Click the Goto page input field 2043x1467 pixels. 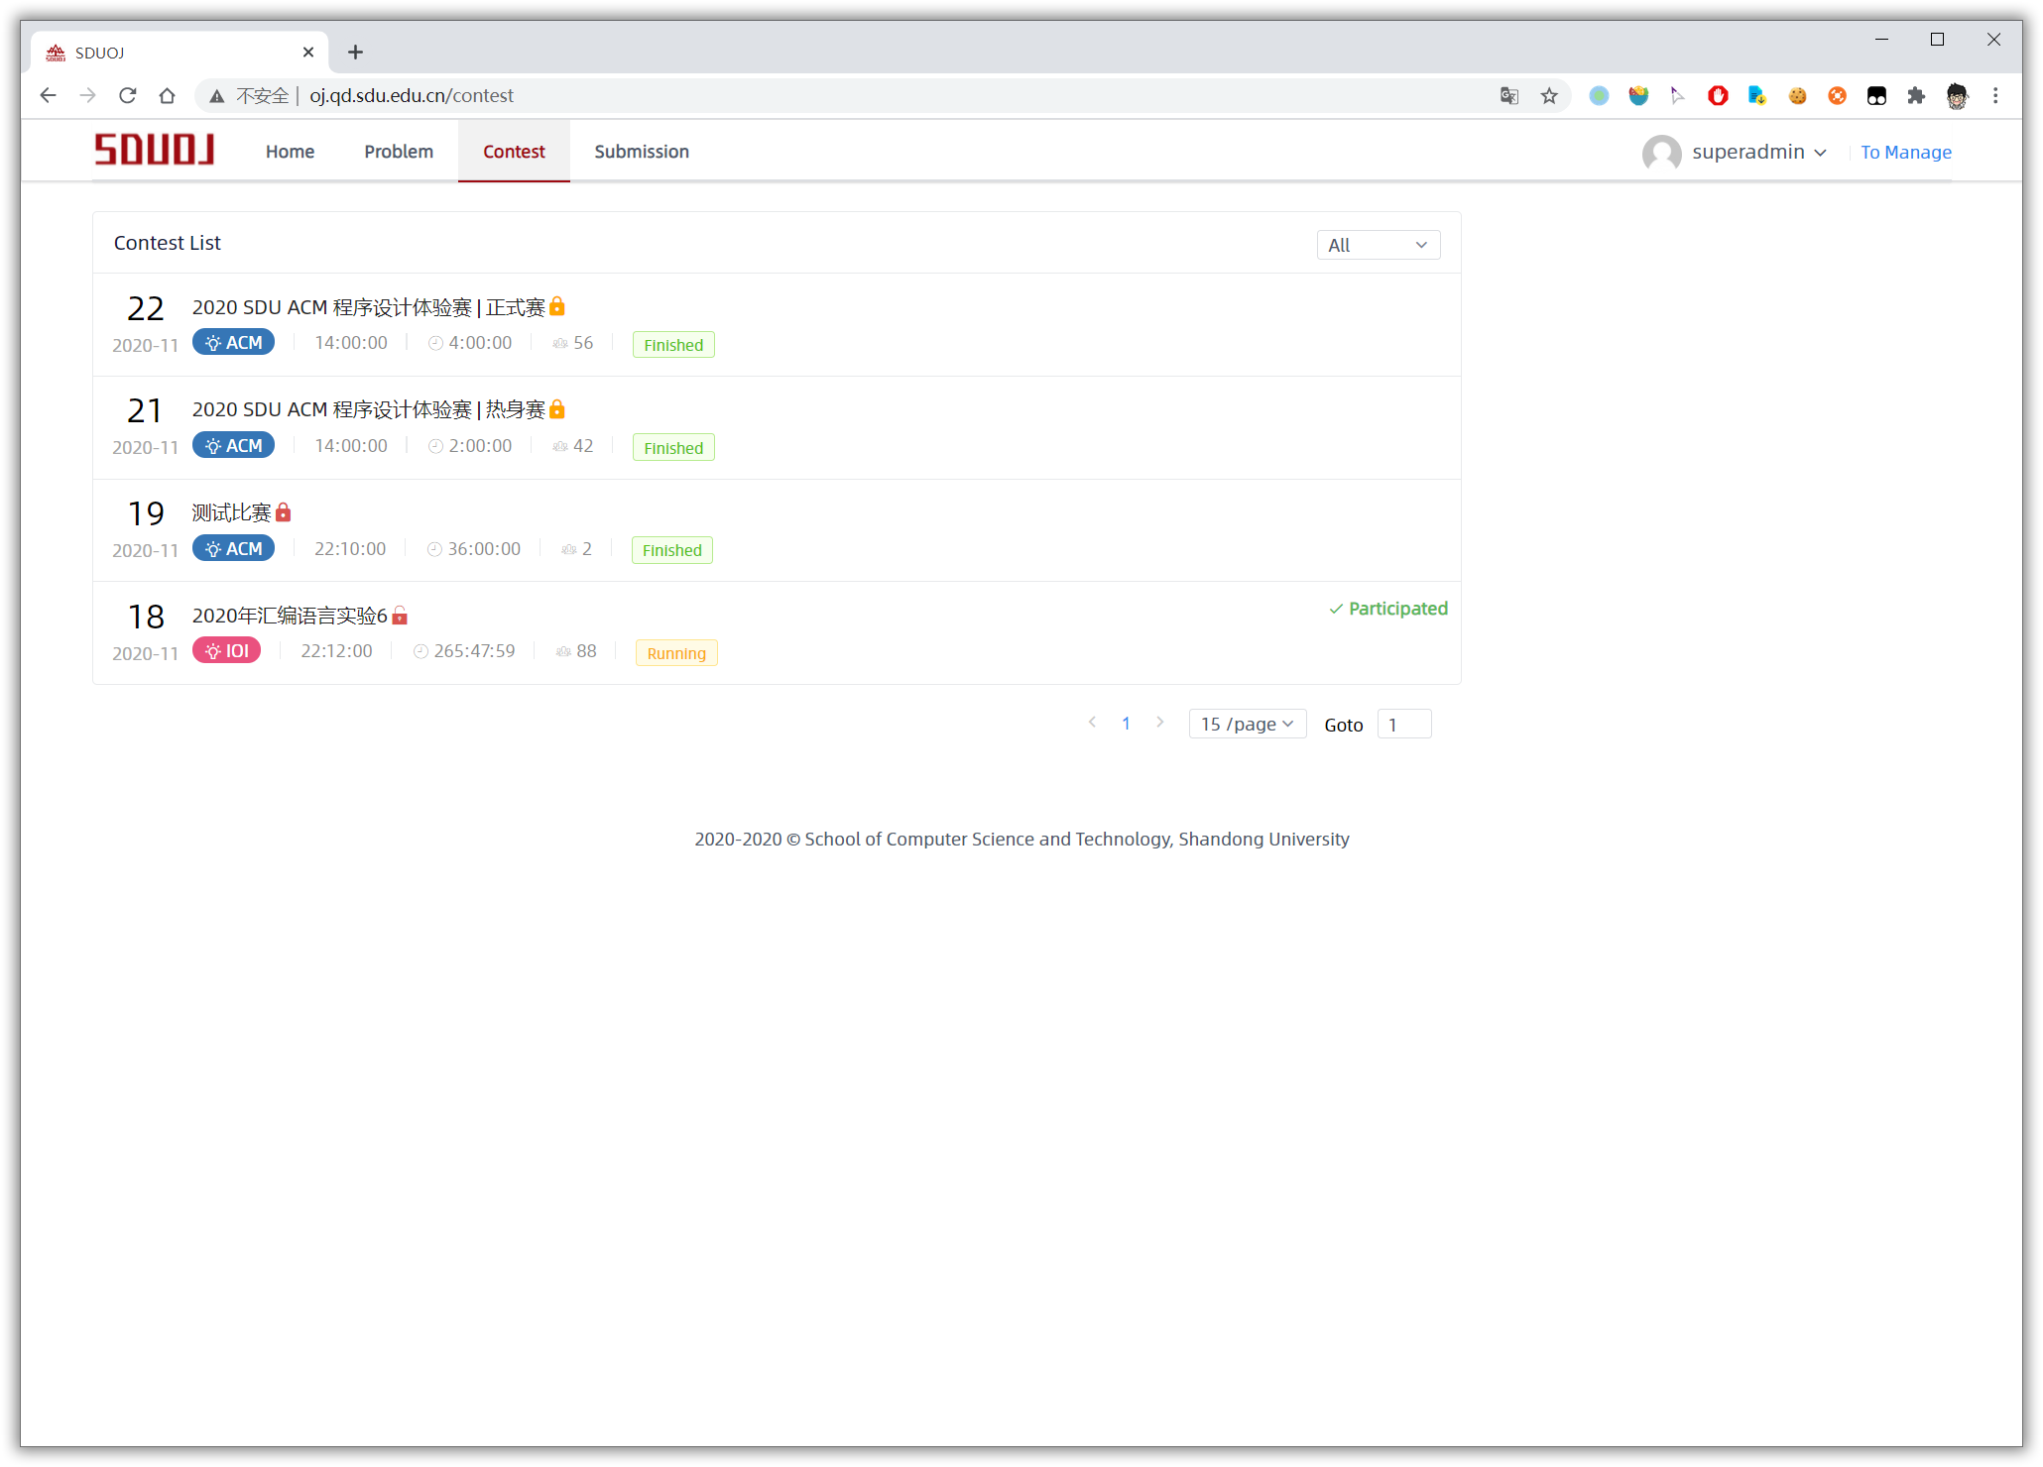[x=1403, y=725]
